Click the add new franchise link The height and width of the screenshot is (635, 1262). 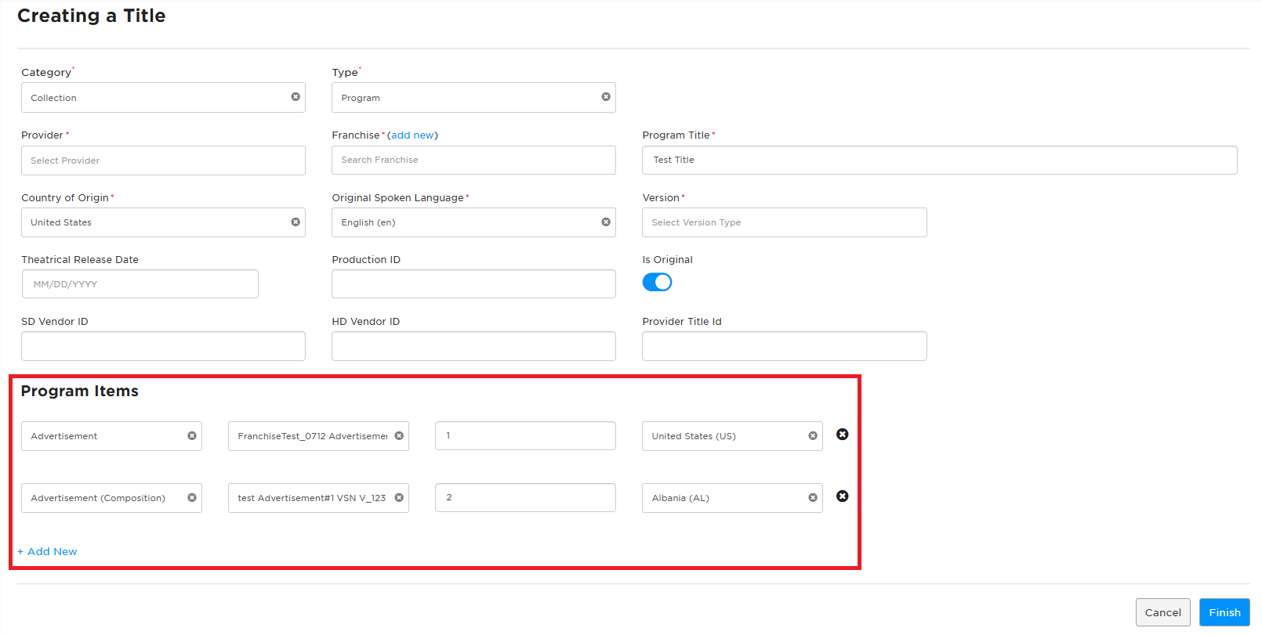pyautogui.click(x=412, y=135)
